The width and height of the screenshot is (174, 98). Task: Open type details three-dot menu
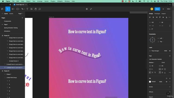170,73
